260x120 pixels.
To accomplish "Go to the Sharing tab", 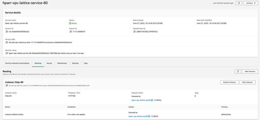I will point(75,63).
